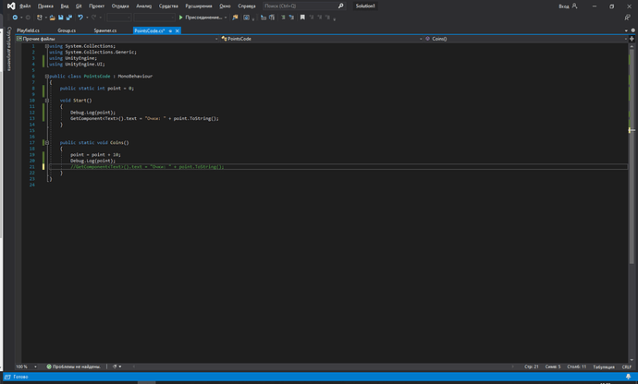Open the open-tabs list dropdown arrow

click(x=626, y=30)
